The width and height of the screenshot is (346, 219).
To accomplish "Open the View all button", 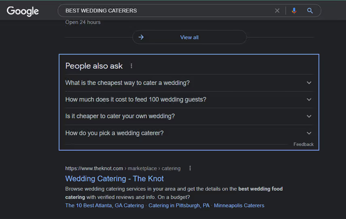I will tap(189, 37).
